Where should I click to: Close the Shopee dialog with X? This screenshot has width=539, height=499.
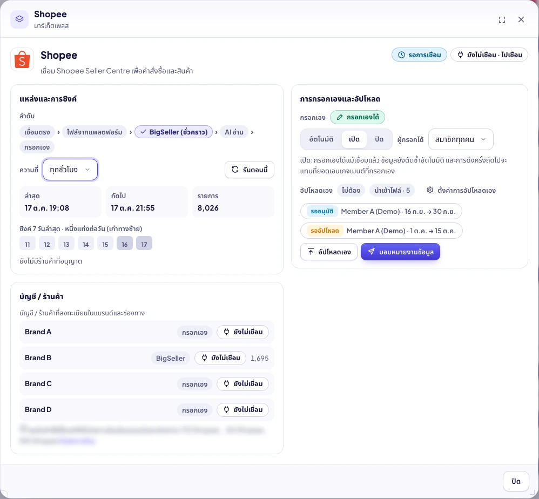(521, 19)
